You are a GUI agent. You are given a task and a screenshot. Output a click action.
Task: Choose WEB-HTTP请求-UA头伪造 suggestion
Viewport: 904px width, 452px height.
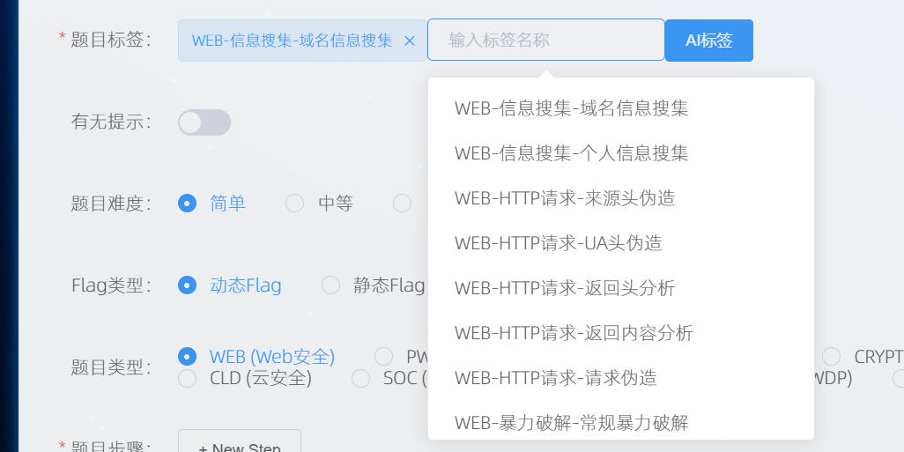558,243
